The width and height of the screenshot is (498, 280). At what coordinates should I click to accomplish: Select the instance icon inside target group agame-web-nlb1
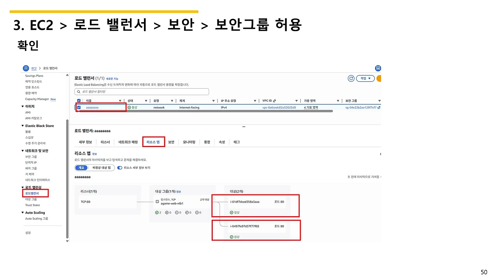[x=158, y=202]
